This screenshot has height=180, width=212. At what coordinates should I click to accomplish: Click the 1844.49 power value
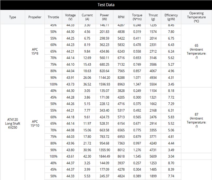click(x=104, y=156)
